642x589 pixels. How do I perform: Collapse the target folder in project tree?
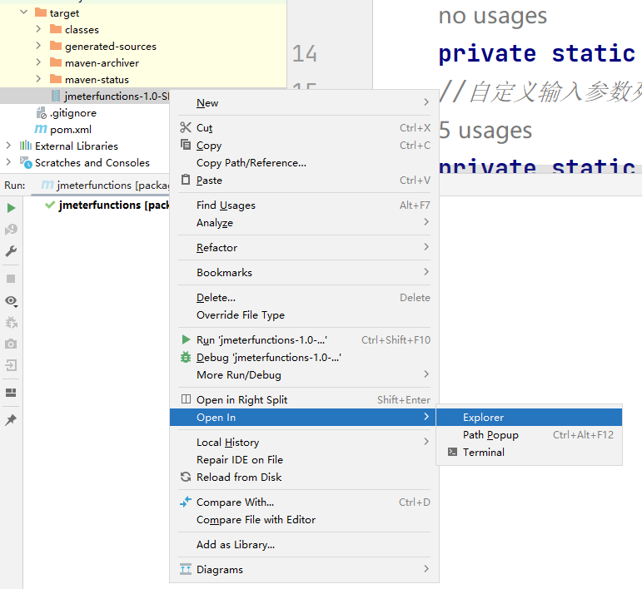[x=22, y=13]
